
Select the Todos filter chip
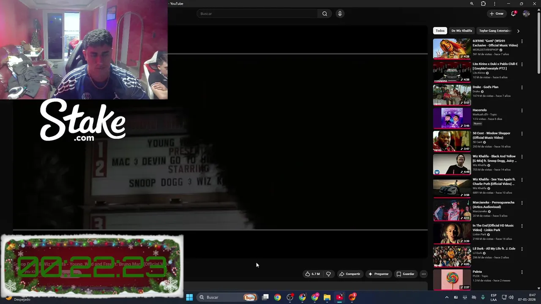tap(440, 31)
